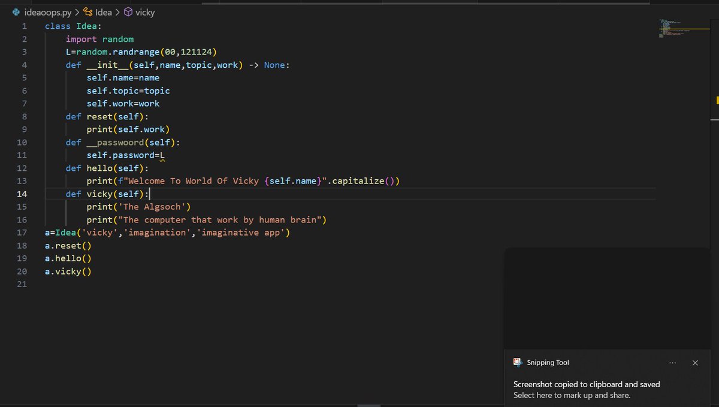Click line number 17 in the gutter

click(x=22, y=233)
